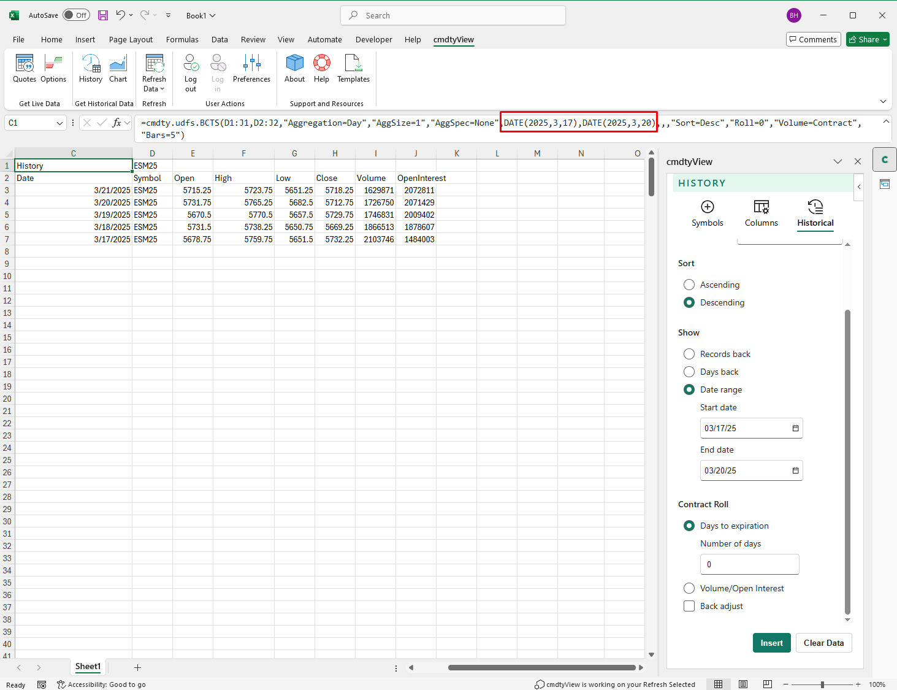Choose the Records back option
The image size is (897, 690).
click(689, 354)
